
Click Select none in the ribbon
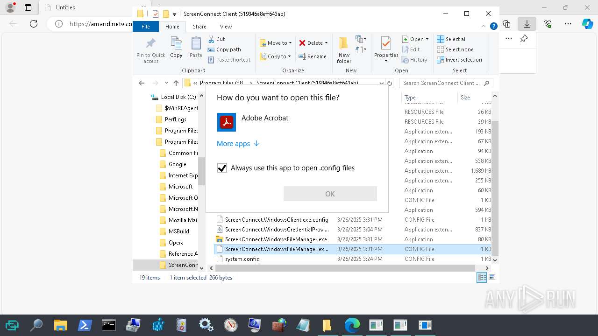coord(455,49)
